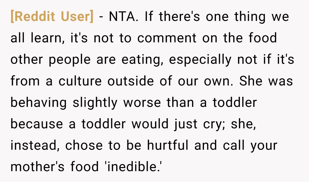
Task: Click the word "mother's" in the last line
Action: click(37, 167)
